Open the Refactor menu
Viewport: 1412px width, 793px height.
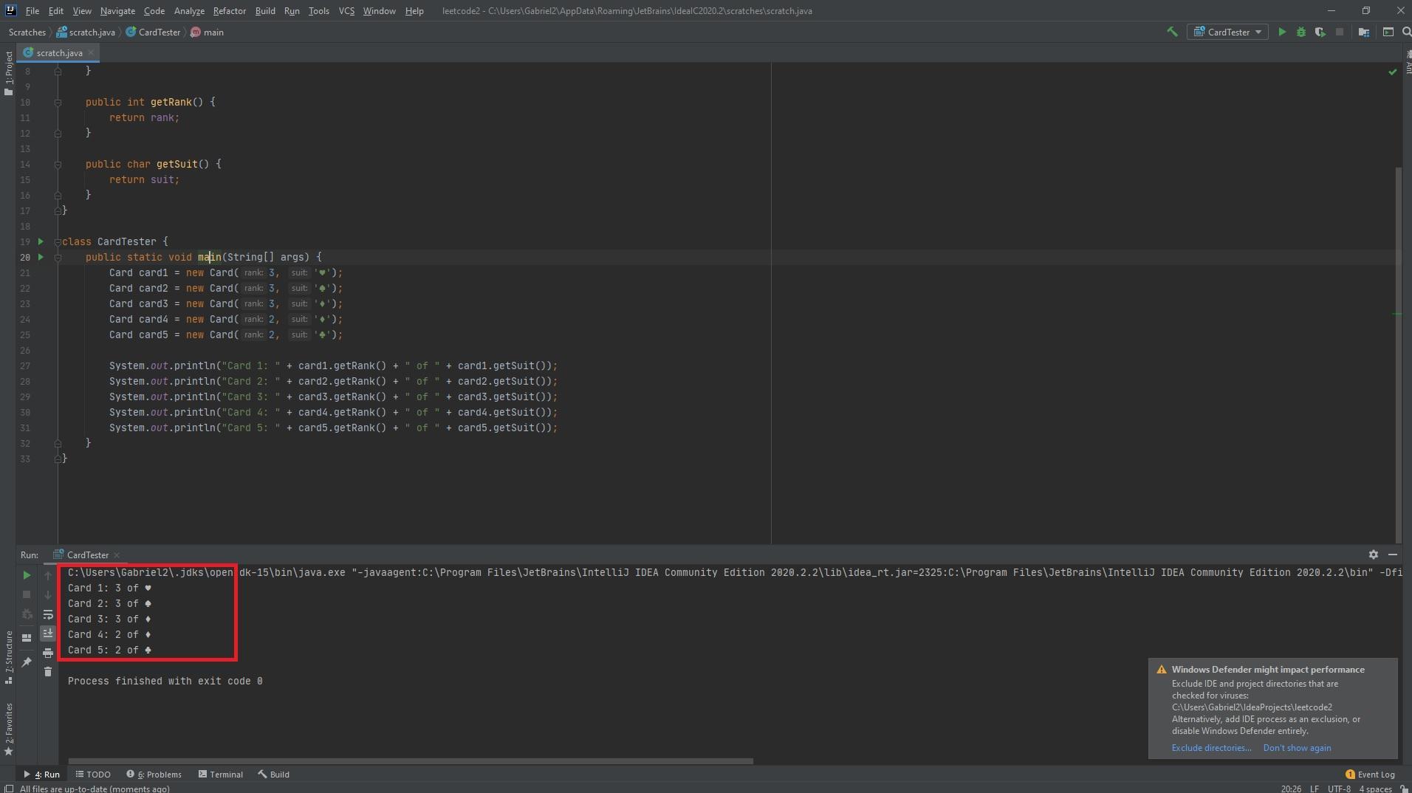click(x=229, y=11)
